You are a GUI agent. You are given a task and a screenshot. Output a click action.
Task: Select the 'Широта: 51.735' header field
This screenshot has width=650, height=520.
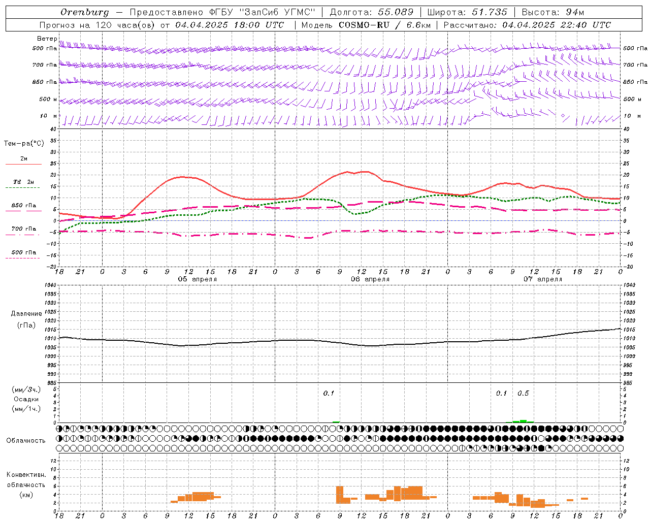[x=467, y=12]
